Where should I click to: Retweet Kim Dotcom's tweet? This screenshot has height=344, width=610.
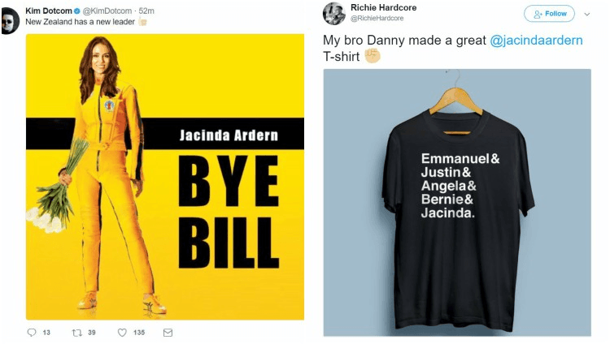tap(77, 333)
